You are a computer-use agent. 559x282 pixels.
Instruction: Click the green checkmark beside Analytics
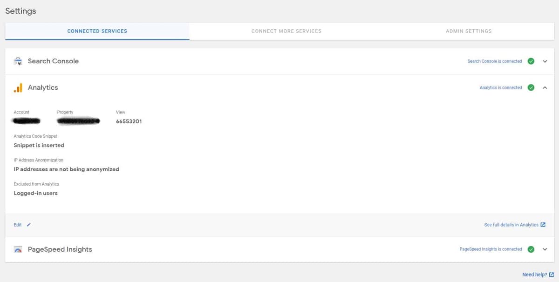pyautogui.click(x=531, y=87)
